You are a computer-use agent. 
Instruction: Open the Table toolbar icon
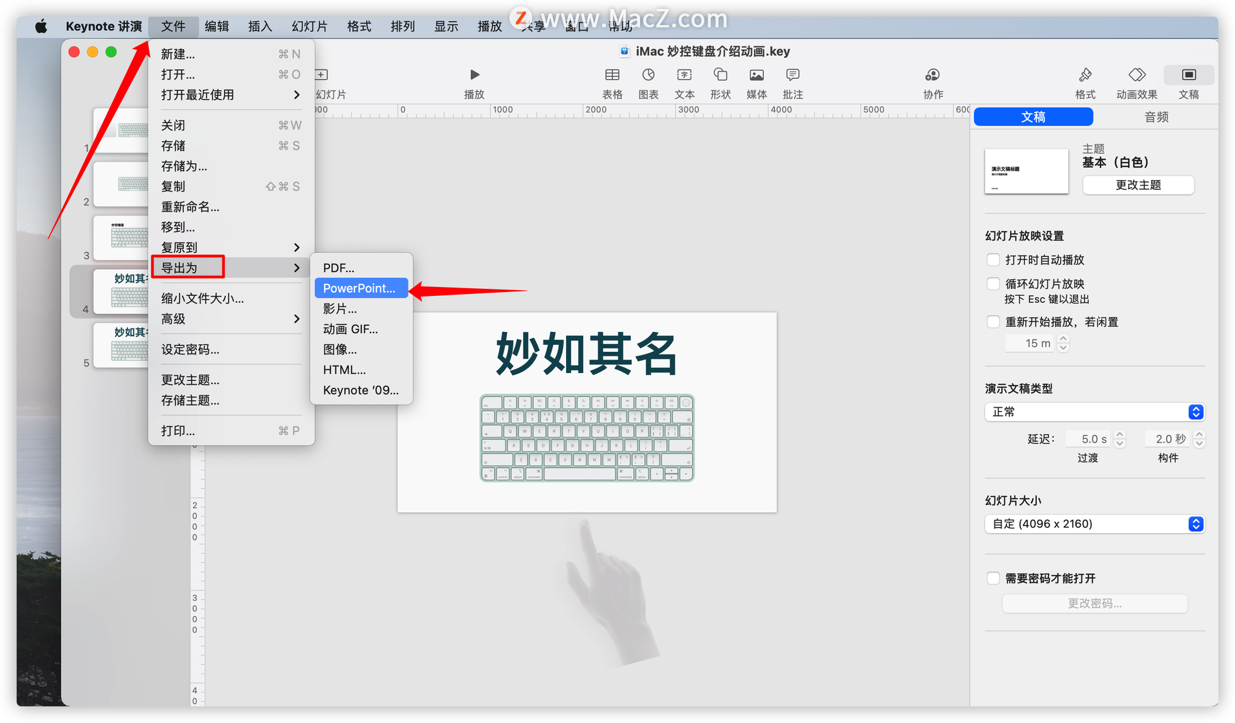click(612, 75)
